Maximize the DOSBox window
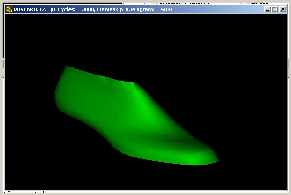This screenshot has width=291, height=195. click(274, 9)
